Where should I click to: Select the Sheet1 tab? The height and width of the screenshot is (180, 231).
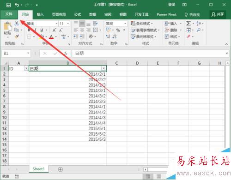(38, 169)
